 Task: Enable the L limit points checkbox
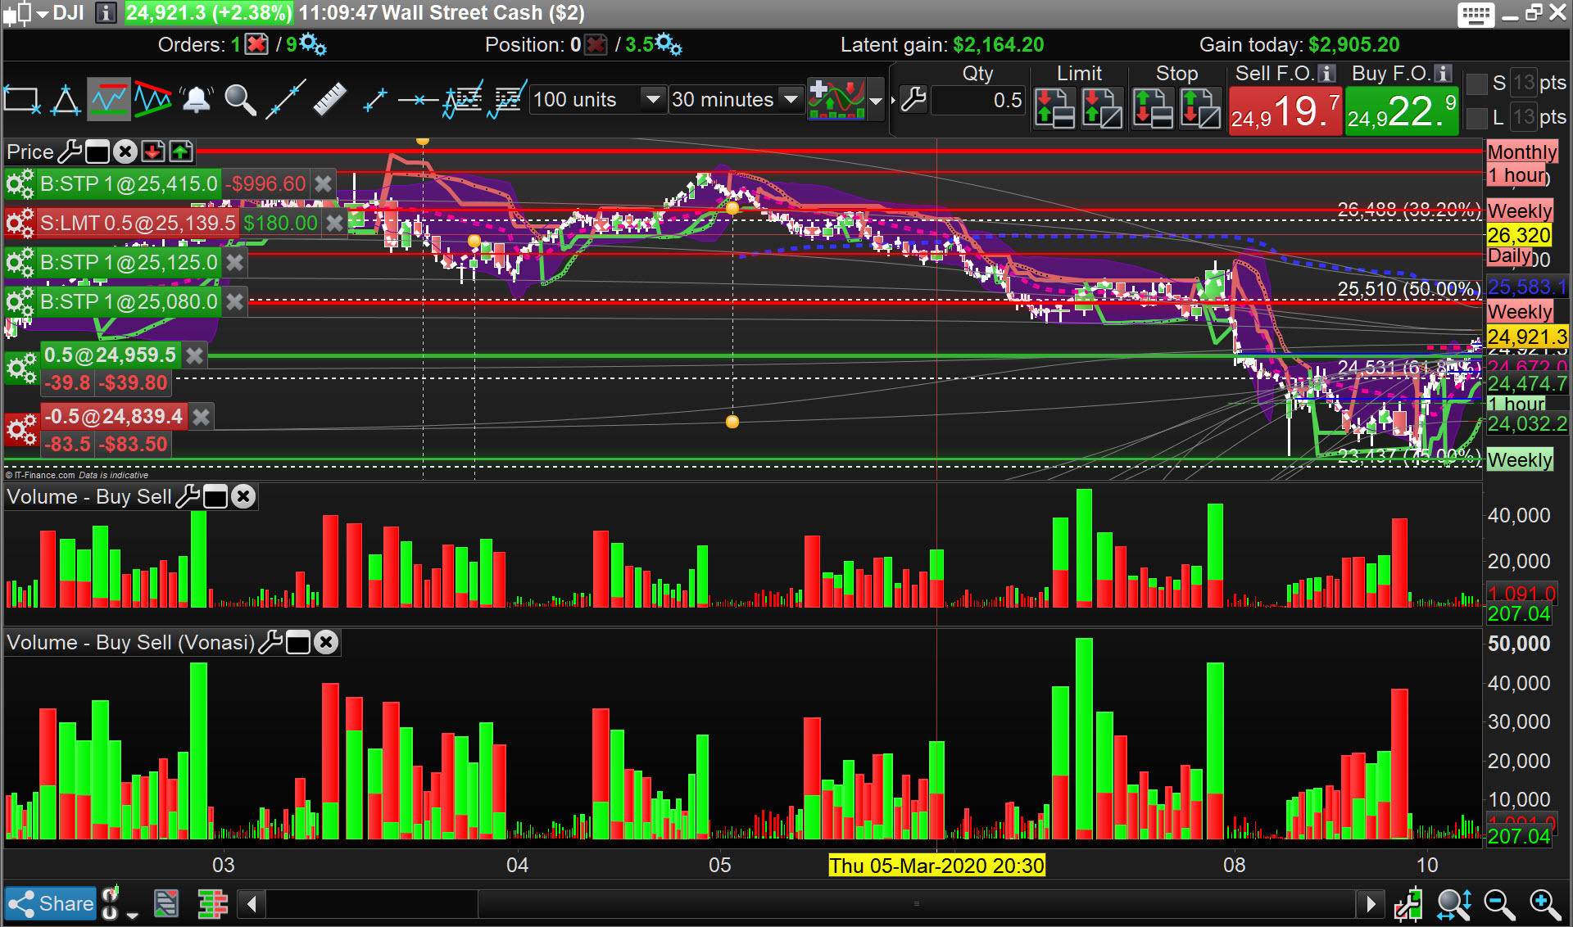(x=1476, y=118)
